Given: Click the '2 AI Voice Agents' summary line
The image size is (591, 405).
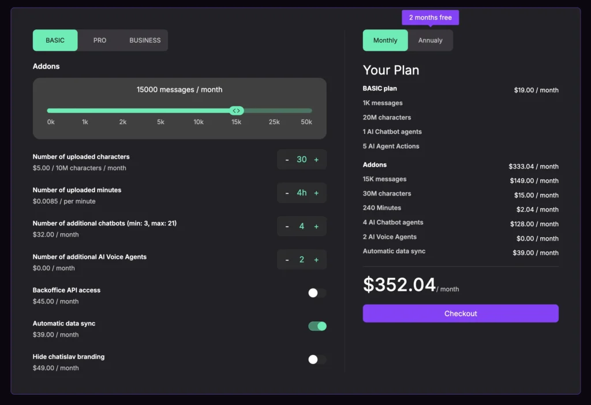Looking at the screenshot, I should coord(390,237).
